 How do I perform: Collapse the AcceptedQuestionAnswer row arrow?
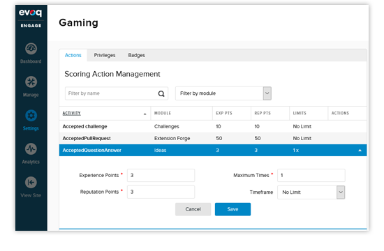tap(360, 150)
